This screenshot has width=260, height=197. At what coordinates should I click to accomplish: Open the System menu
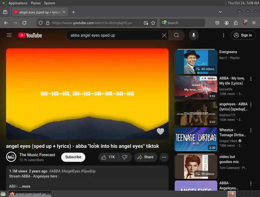point(50,3)
